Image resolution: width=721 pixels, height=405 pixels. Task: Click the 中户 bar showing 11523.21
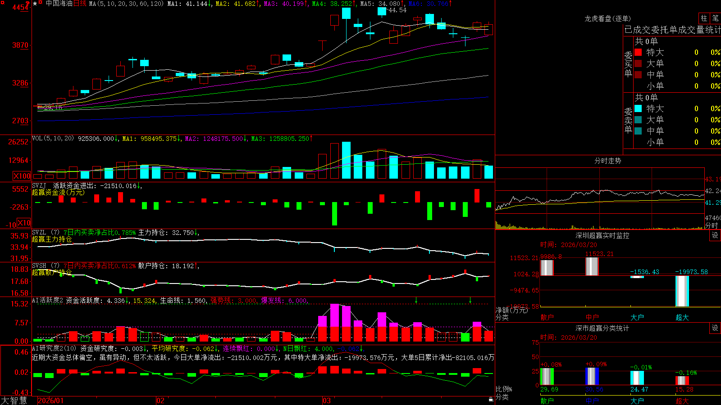tap(592, 266)
